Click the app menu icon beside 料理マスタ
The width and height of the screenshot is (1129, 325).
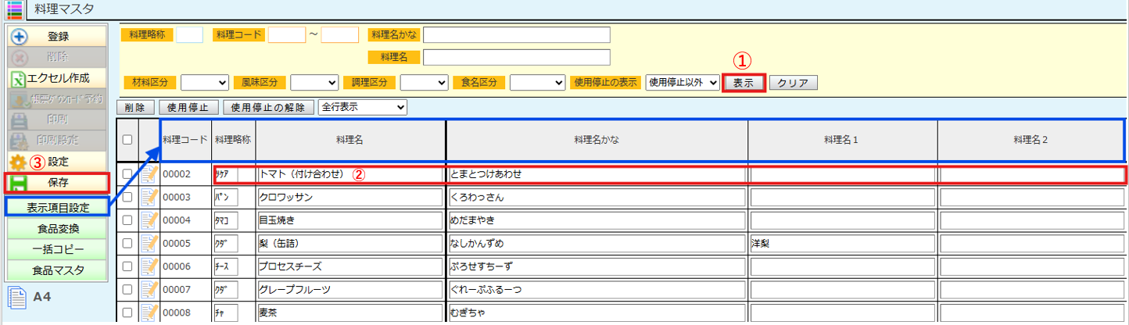click(x=14, y=10)
